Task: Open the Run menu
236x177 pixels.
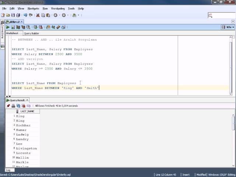Action: click(x=45, y=8)
